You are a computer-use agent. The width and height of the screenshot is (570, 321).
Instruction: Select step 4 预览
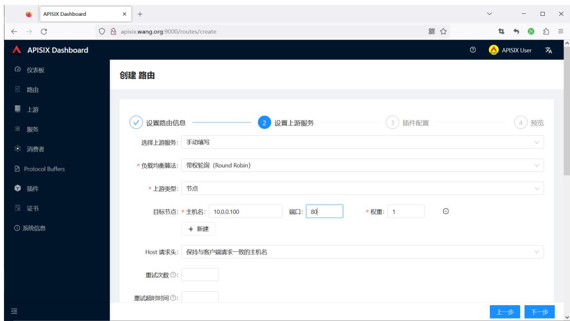point(529,123)
